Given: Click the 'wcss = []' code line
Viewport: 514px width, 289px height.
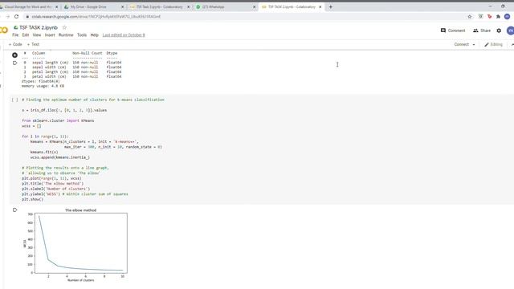Looking at the screenshot, I should pos(31,126).
